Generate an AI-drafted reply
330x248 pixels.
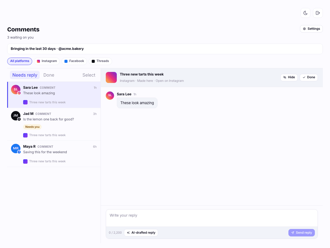point(141,233)
